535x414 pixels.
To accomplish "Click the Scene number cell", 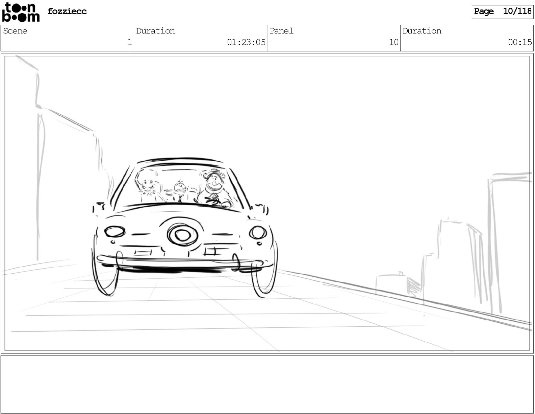I will pyautogui.click(x=67, y=38).
